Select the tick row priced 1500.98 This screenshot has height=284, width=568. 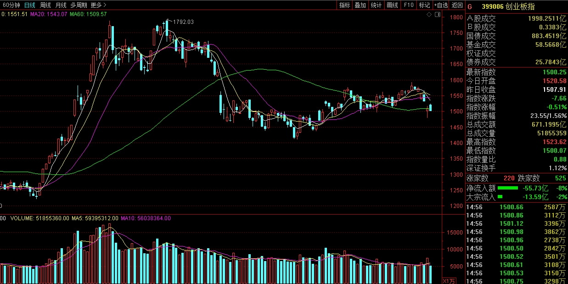tap(517, 232)
